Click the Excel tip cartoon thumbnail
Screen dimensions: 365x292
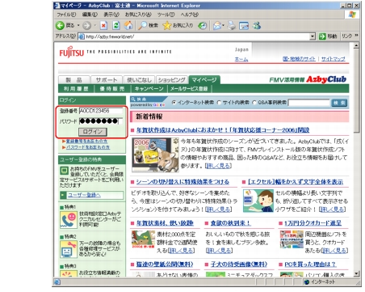(258, 201)
